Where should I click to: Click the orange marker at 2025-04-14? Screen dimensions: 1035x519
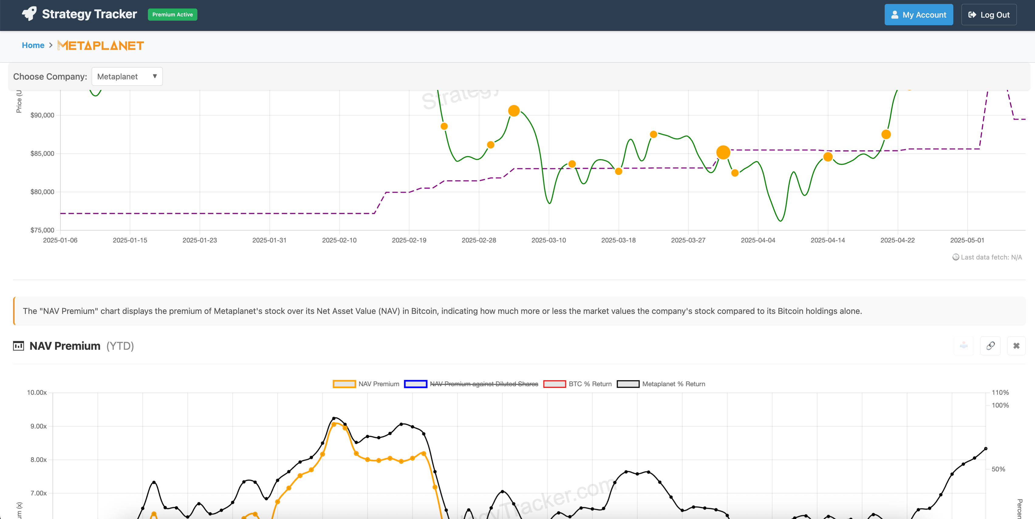tap(828, 157)
